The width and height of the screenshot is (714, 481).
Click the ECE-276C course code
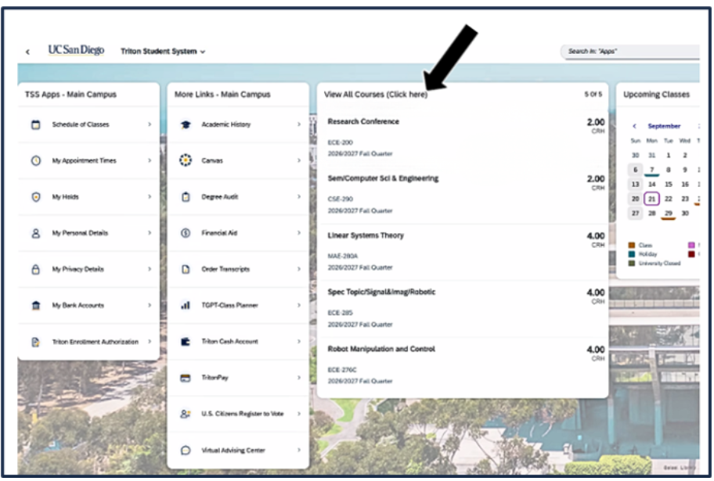click(342, 370)
